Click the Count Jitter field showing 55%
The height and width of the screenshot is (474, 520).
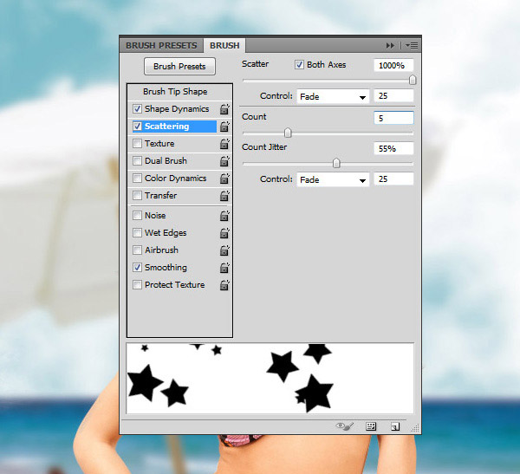(393, 148)
